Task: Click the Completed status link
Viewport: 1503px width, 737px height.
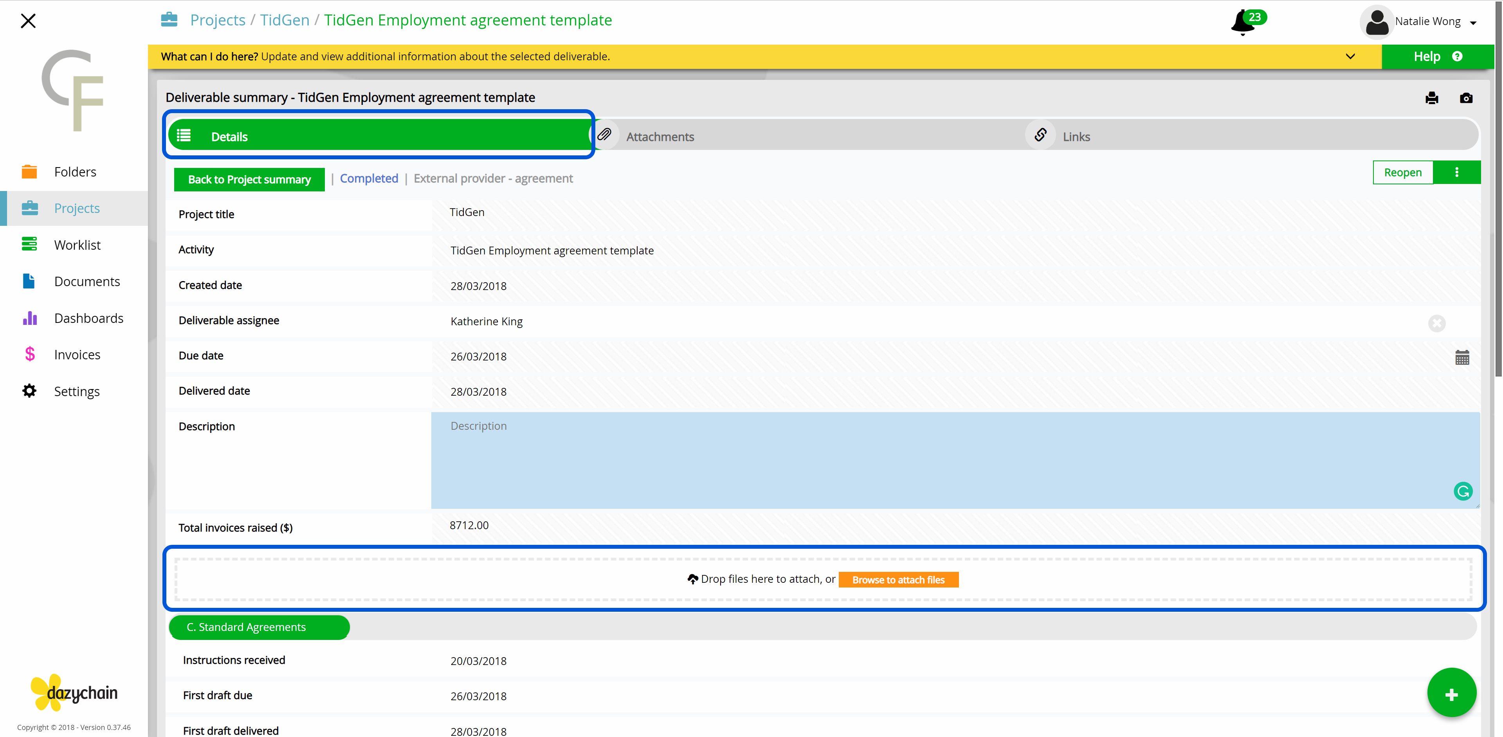Action: click(x=369, y=178)
